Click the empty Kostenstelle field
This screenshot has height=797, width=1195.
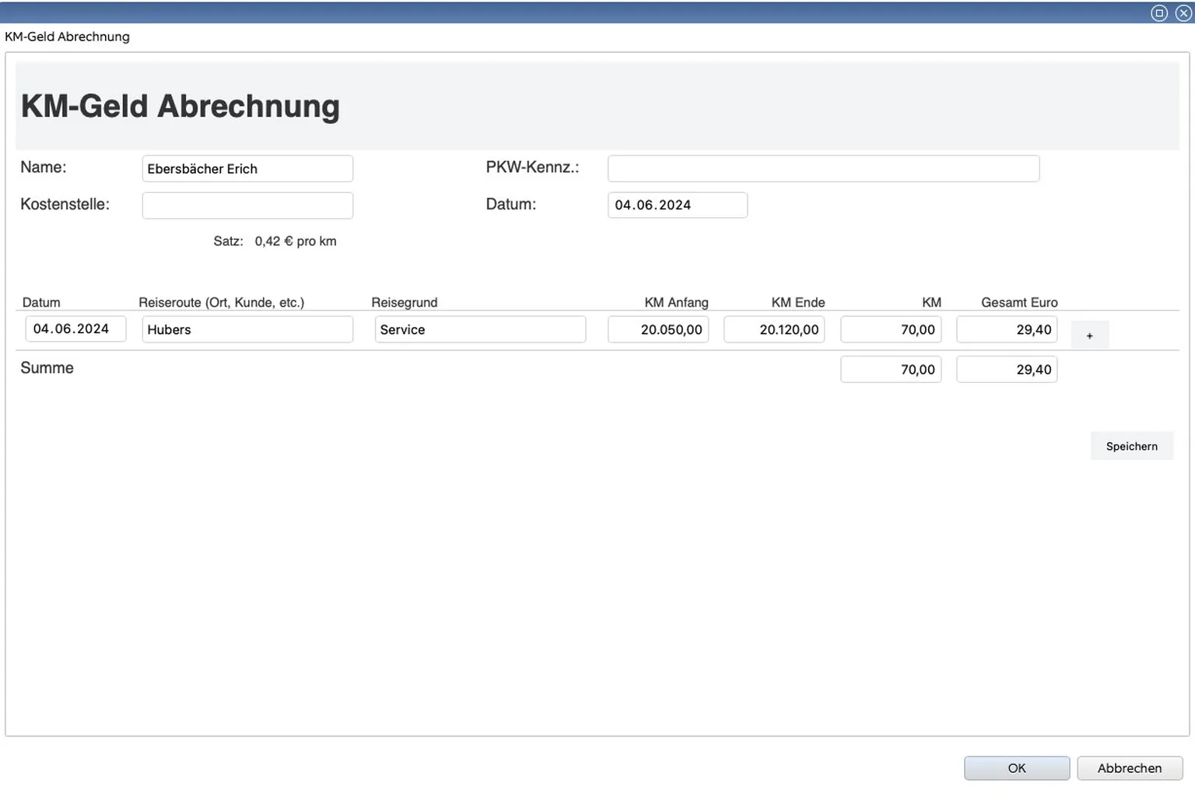click(247, 205)
